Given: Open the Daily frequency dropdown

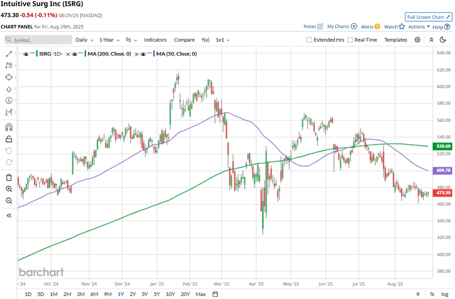Looking at the screenshot, I should [x=84, y=40].
